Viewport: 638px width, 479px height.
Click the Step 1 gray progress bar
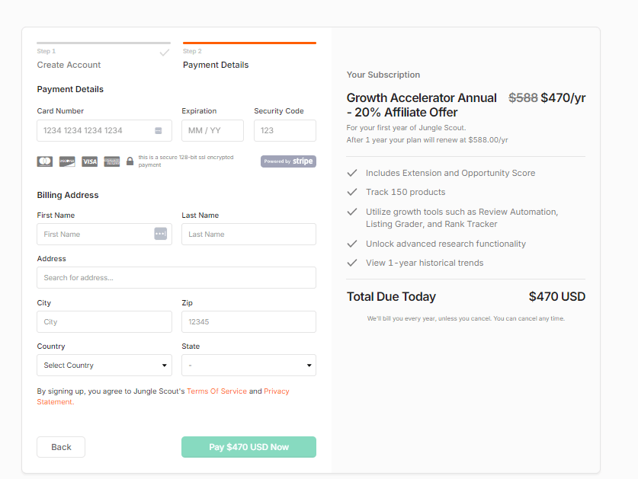pyautogui.click(x=104, y=43)
